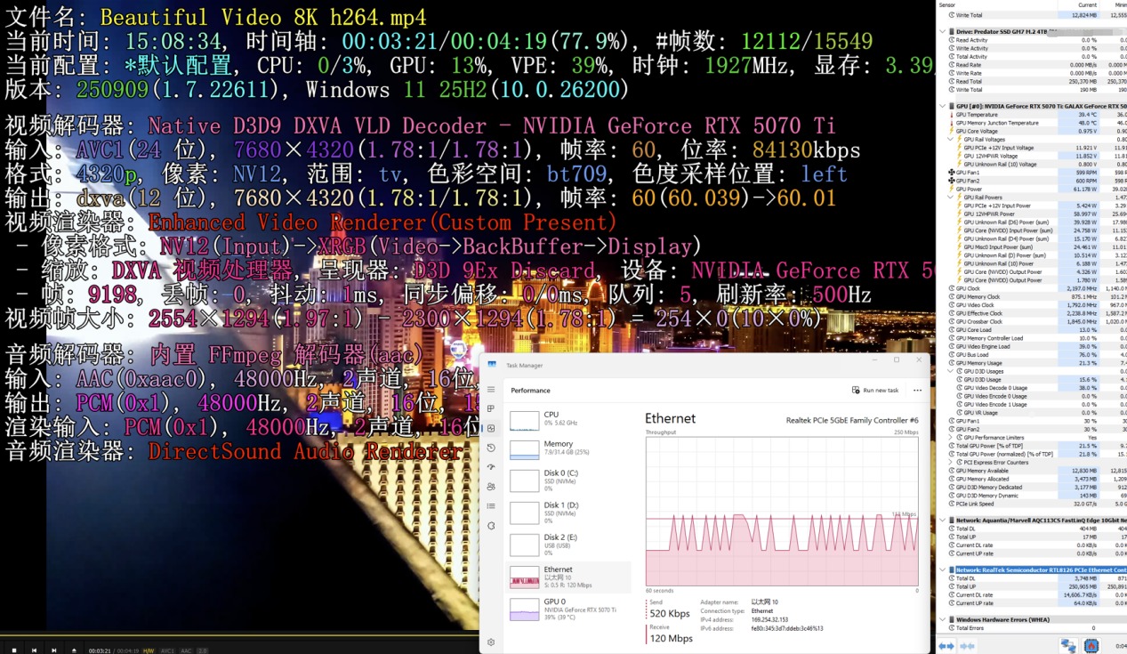Open Task Manager more options ellipsis
Image resolution: width=1127 pixels, height=654 pixels.
click(x=917, y=391)
